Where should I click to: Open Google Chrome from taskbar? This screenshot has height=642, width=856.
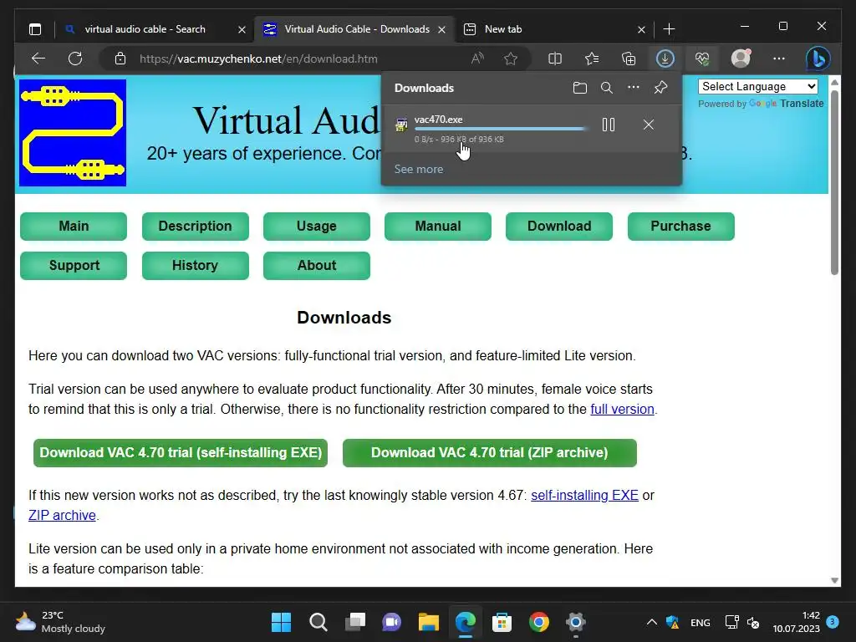click(539, 622)
